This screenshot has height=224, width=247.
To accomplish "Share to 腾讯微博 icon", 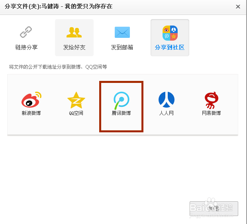I will (121, 100).
